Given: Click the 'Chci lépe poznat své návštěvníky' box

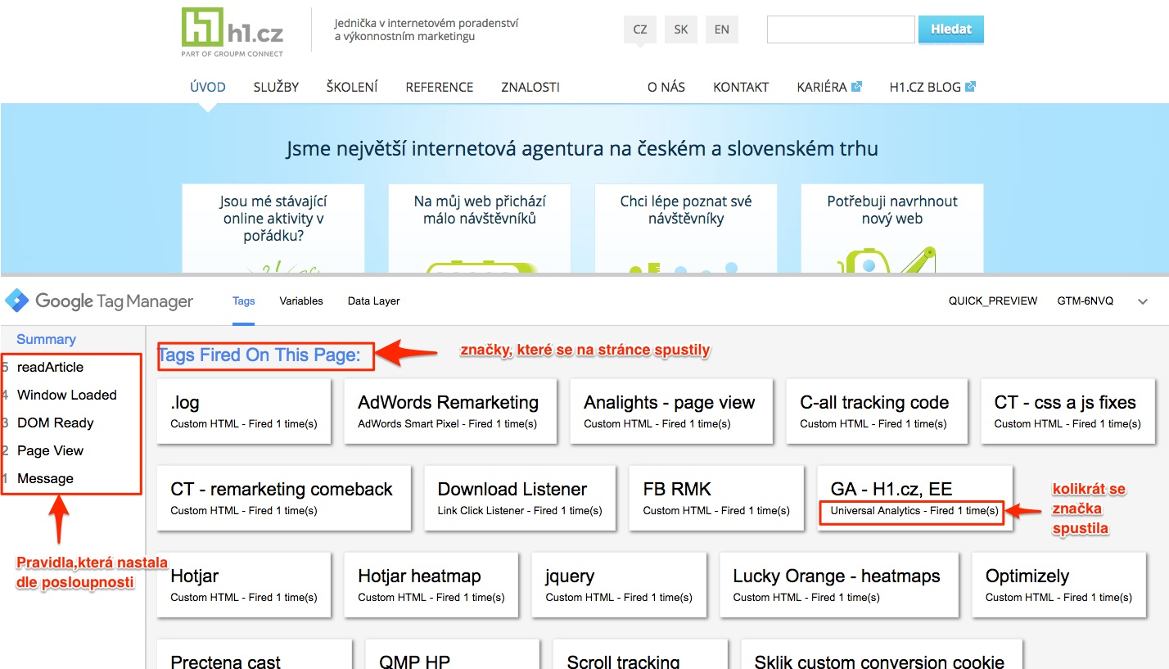Looking at the screenshot, I should tap(686, 228).
